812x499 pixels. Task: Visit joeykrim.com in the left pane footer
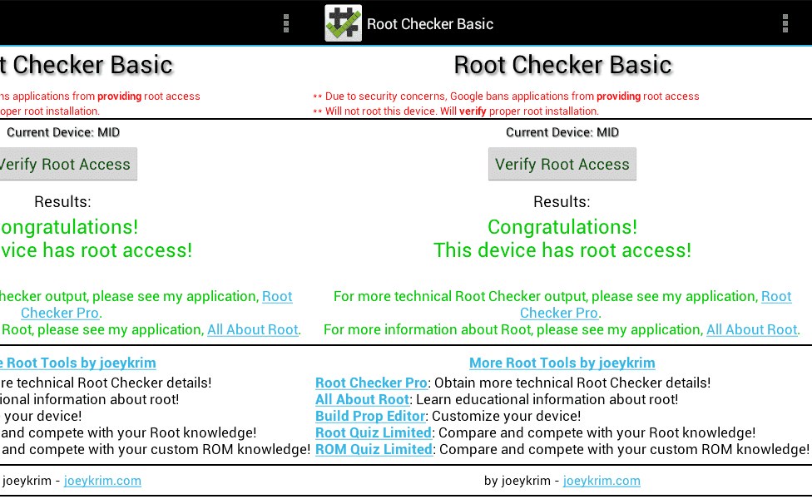(x=102, y=481)
